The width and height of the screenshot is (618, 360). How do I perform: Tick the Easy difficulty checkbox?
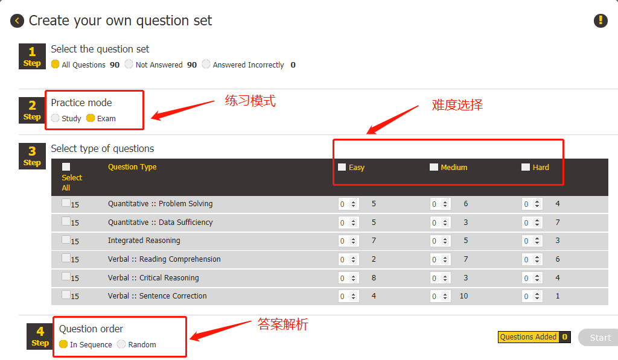342,167
